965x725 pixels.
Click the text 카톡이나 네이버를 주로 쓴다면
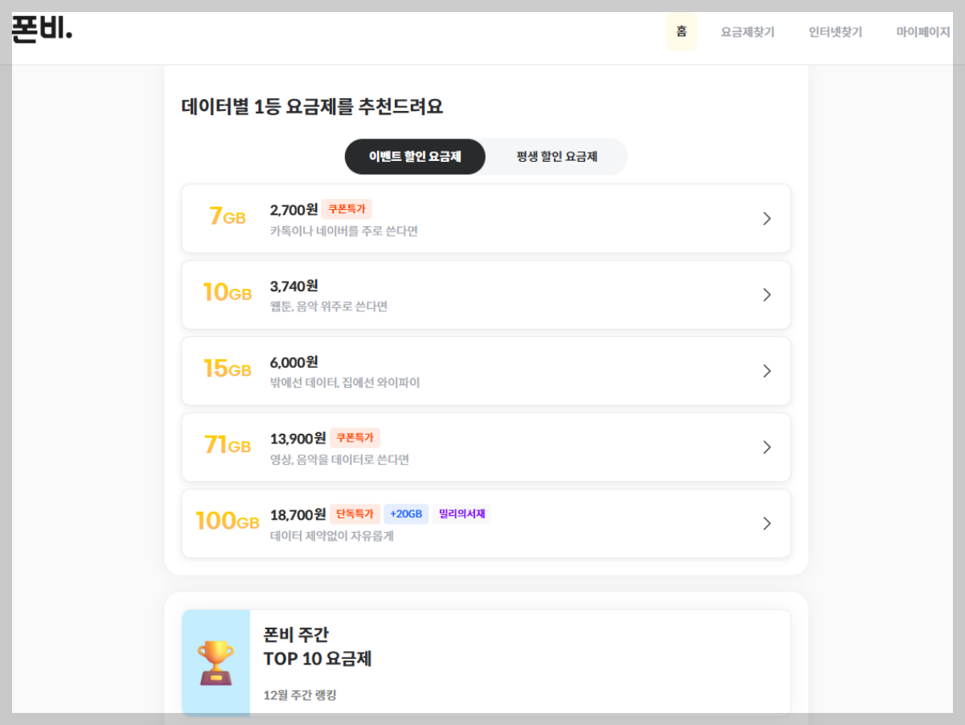(x=344, y=231)
